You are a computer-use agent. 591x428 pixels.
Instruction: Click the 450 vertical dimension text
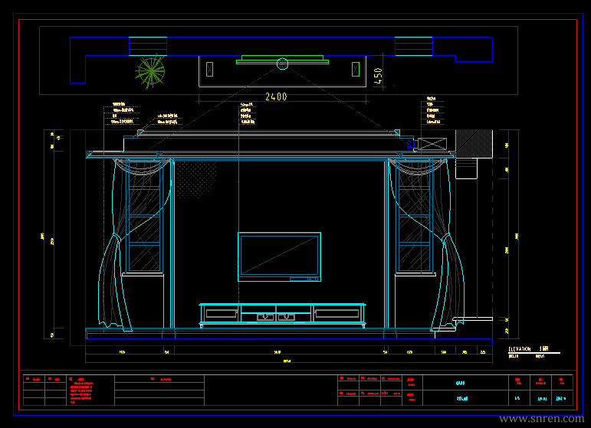378,76
